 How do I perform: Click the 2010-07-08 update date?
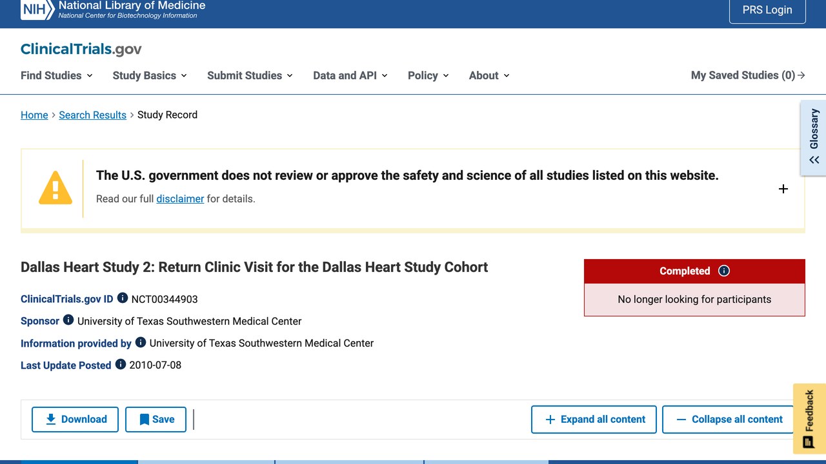click(x=156, y=365)
